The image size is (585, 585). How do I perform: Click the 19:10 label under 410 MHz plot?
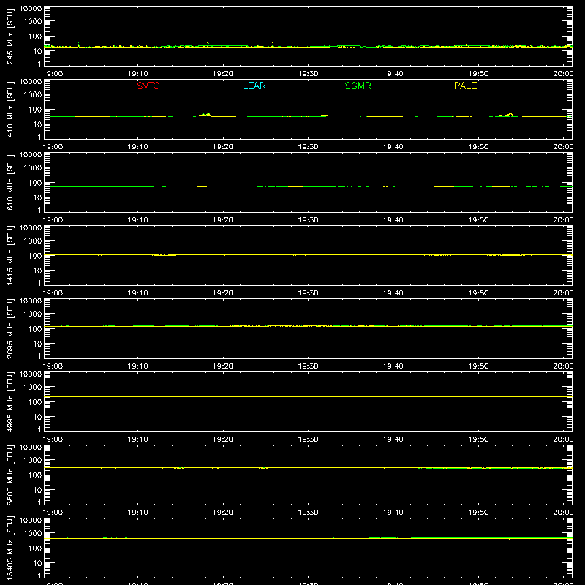pyautogui.click(x=138, y=147)
